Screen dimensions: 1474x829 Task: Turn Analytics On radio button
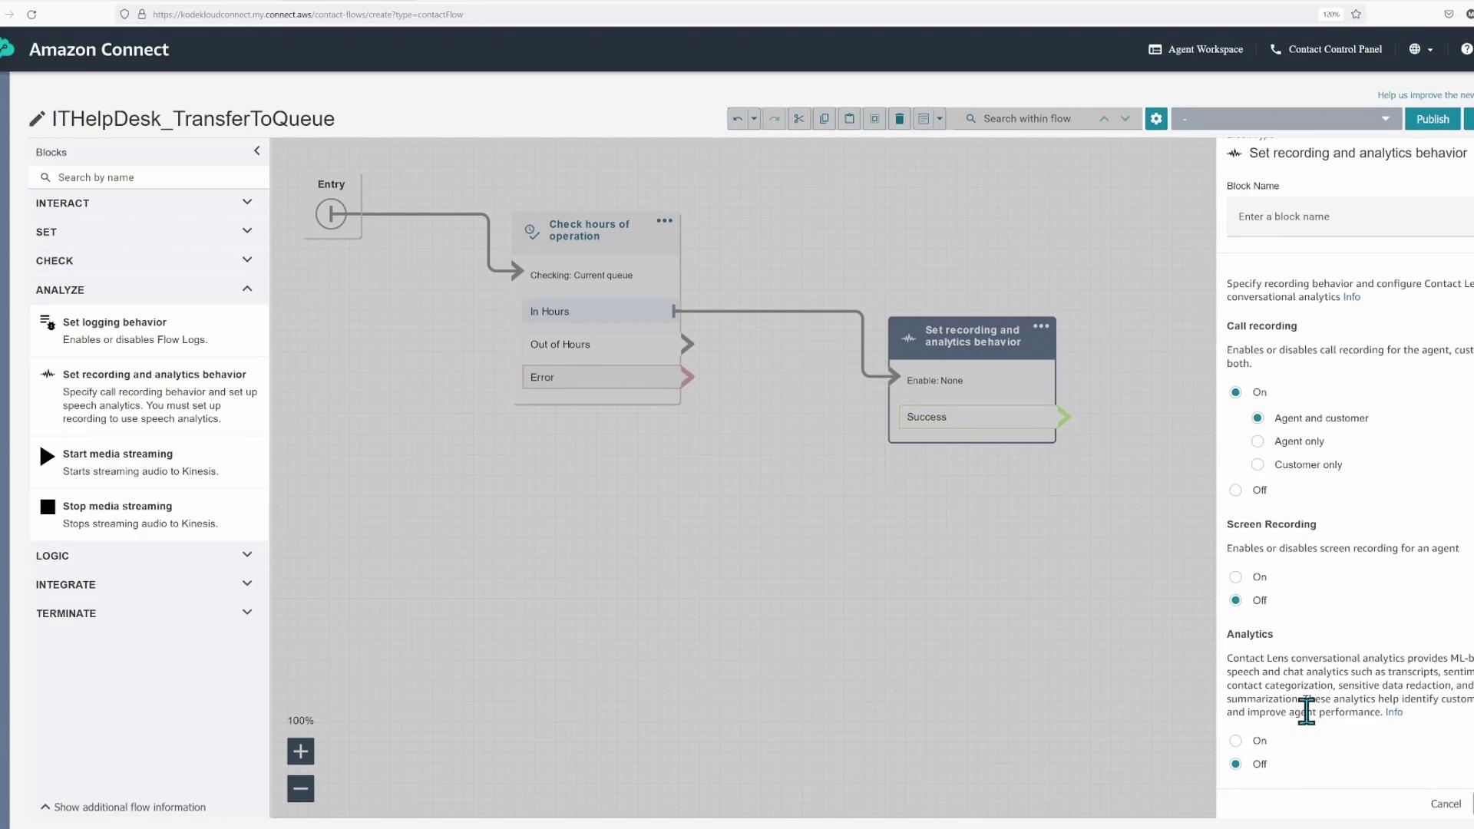coord(1235,740)
